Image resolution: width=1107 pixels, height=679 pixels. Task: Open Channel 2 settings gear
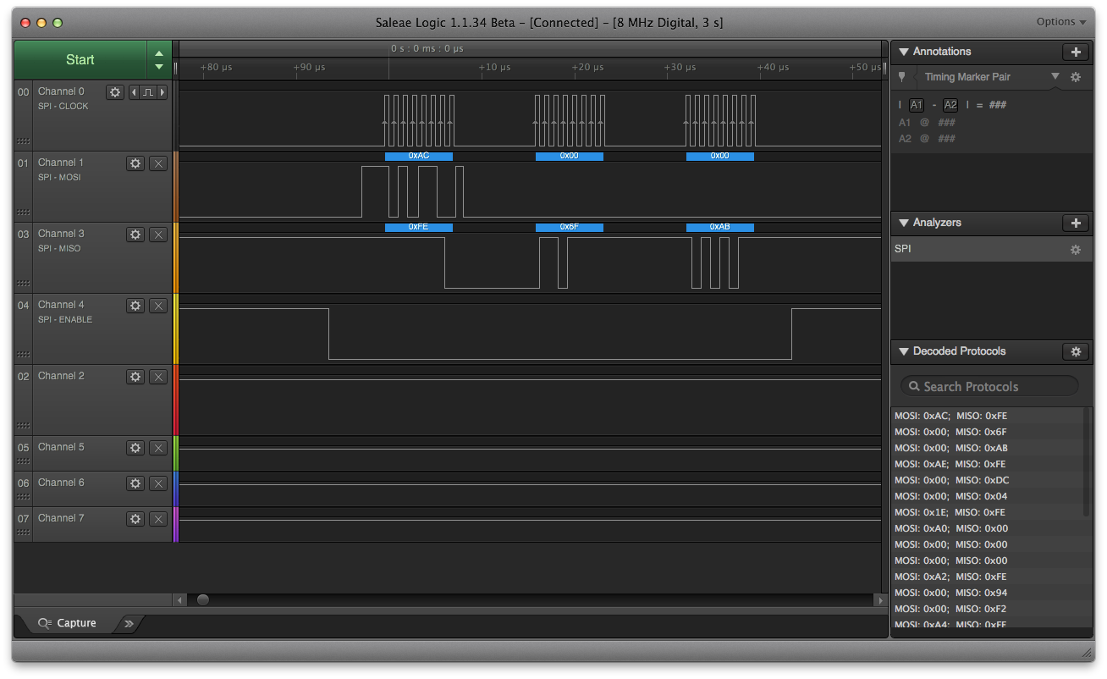click(x=135, y=377)
